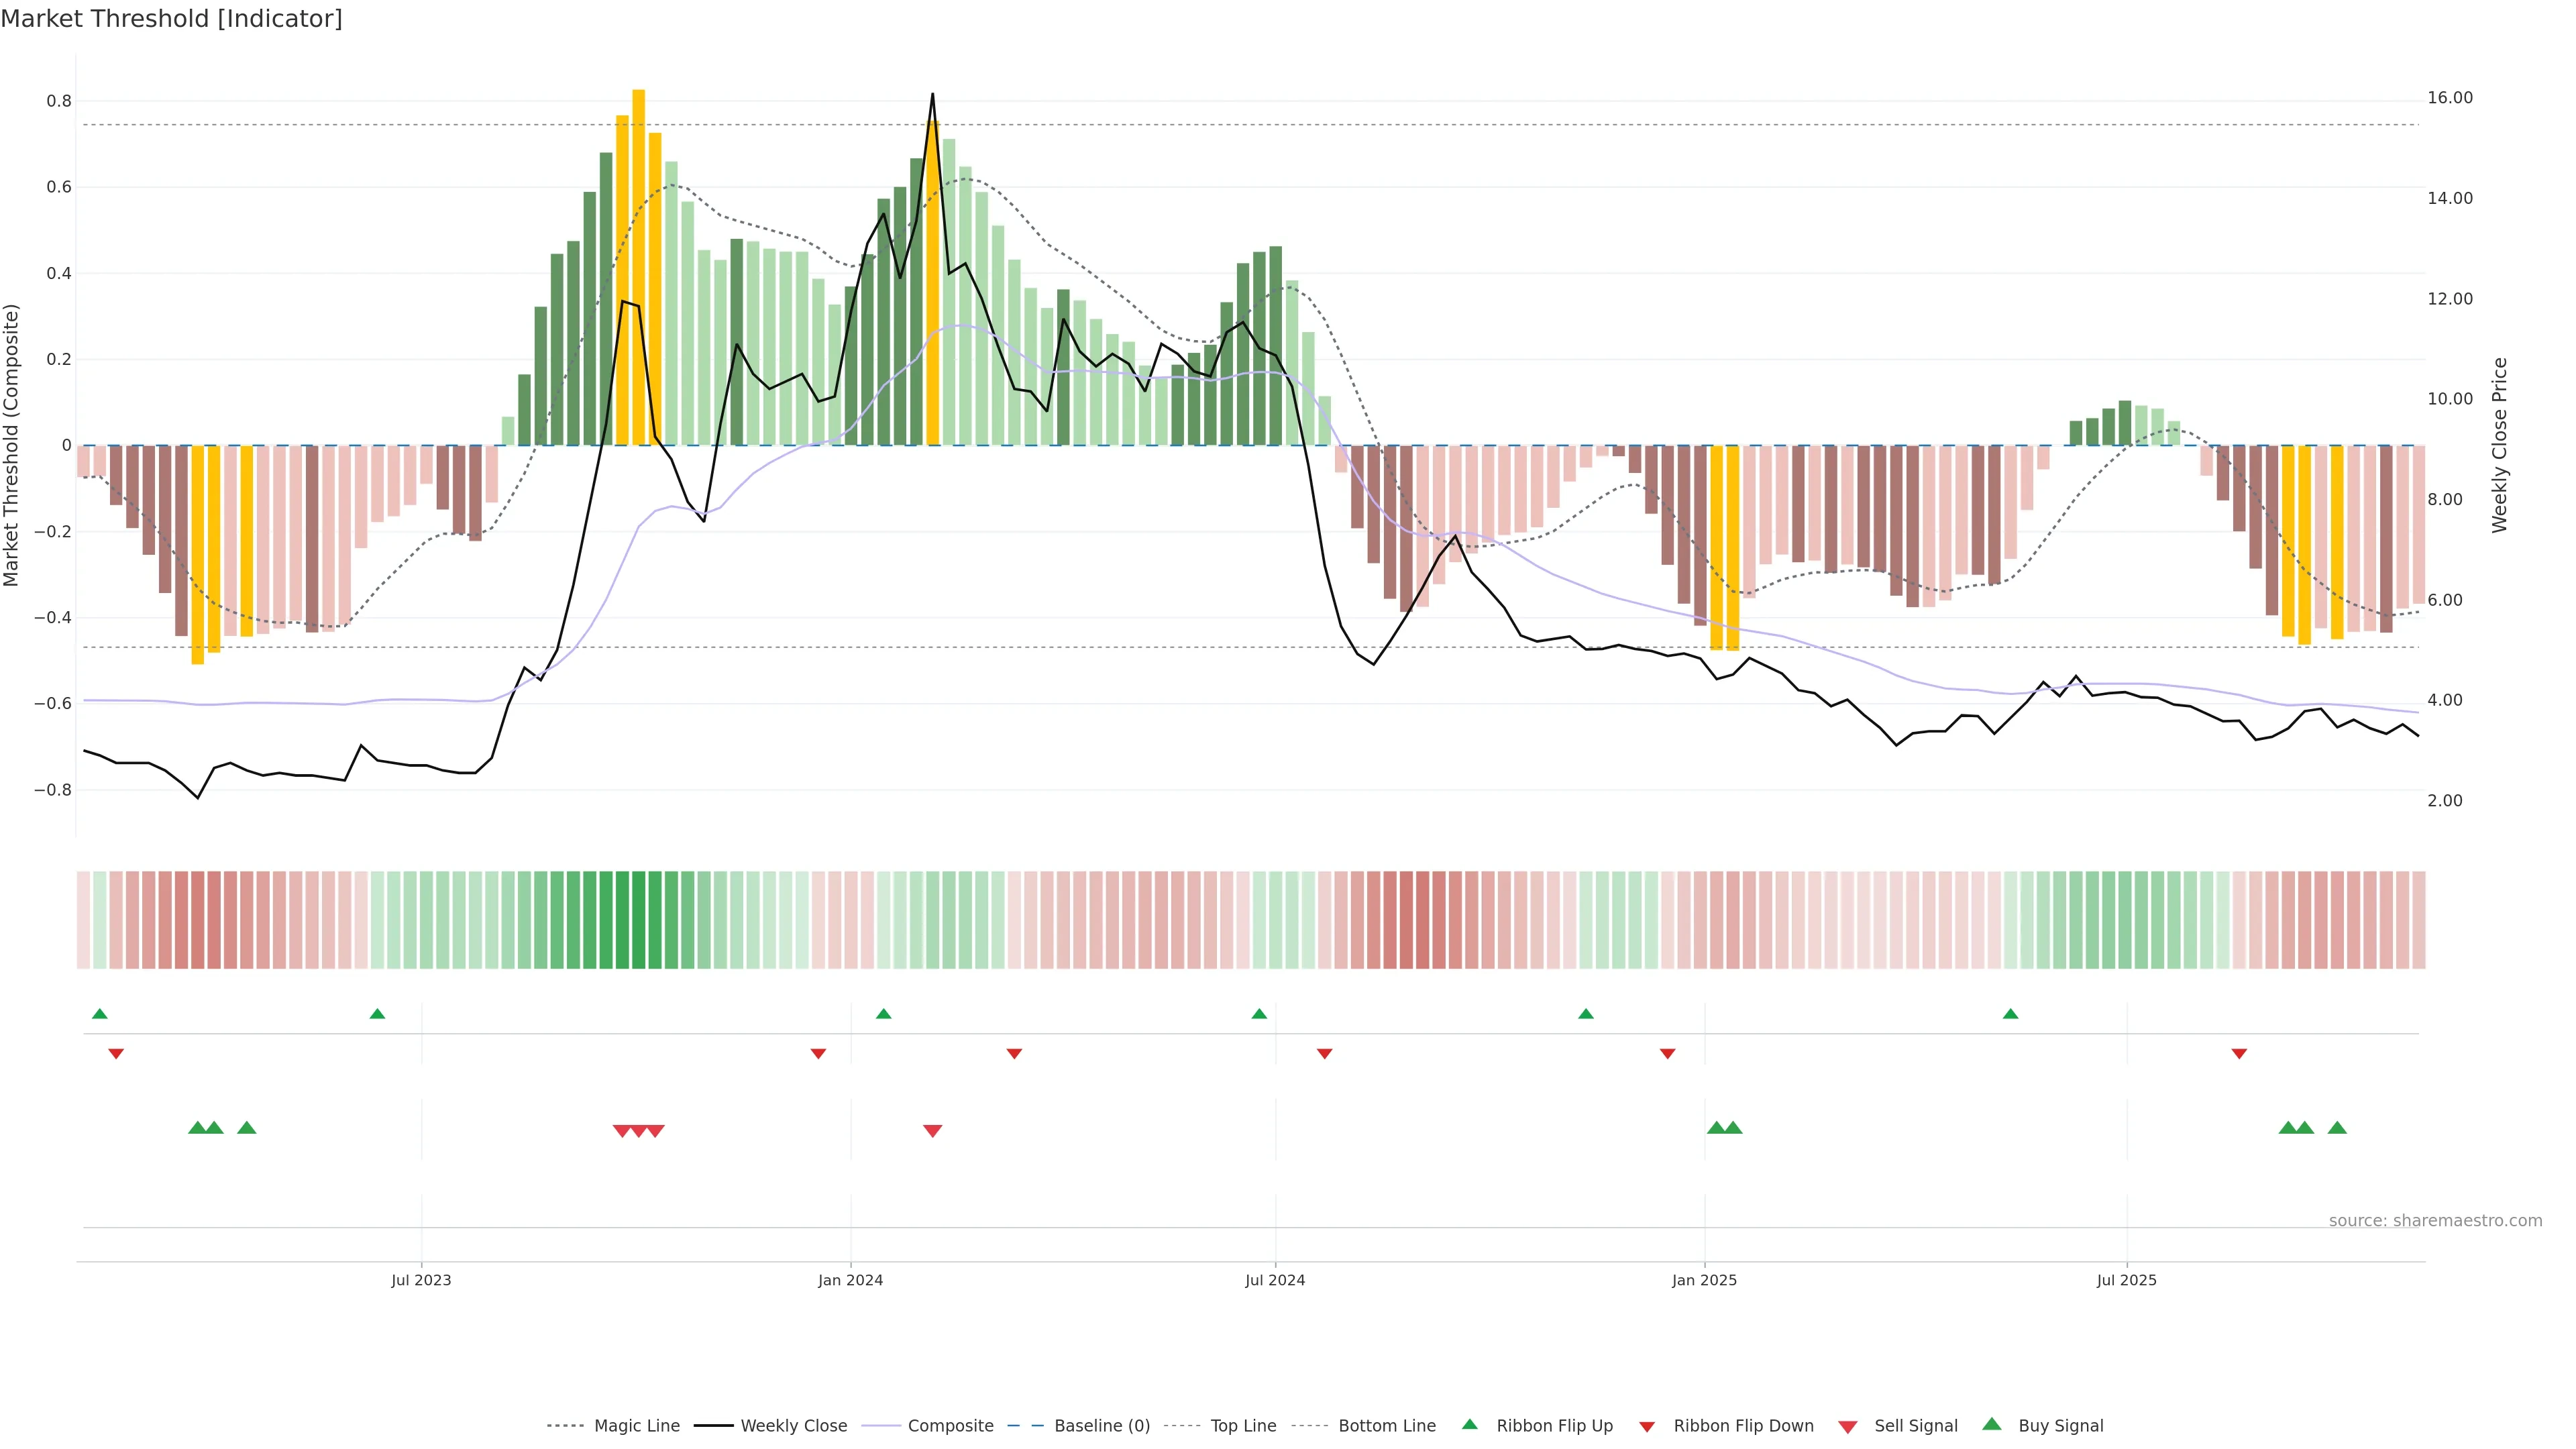This screenshot has width=2576, height=1449.
Task: Click the Buy Signal legend triangle icon
Action: tap(1991, 1424)
